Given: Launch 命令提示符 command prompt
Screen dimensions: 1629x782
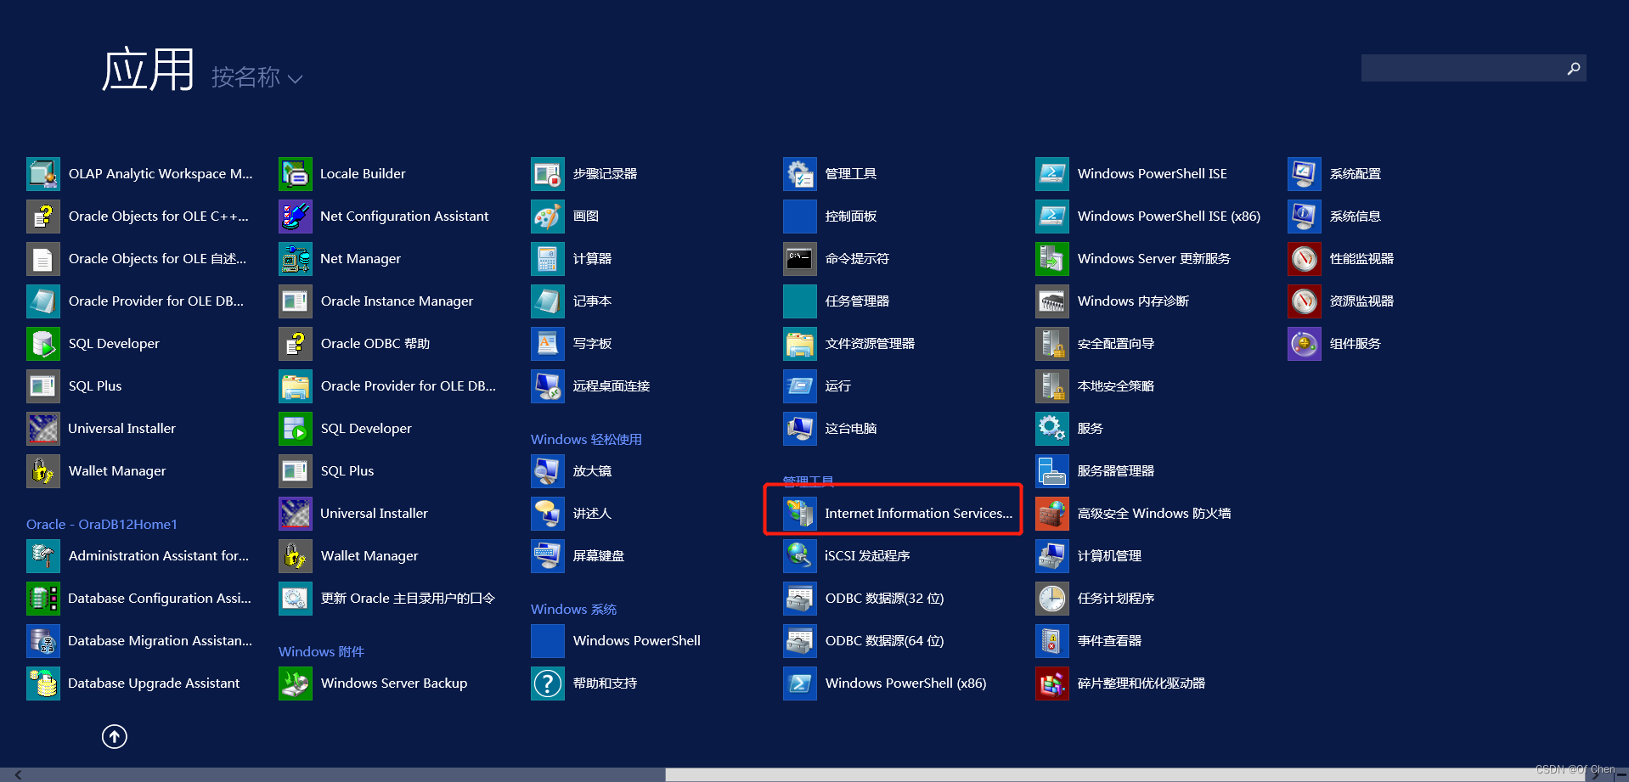Looking at the screenshot, I should pyautogui.click(x=837, y=259).
